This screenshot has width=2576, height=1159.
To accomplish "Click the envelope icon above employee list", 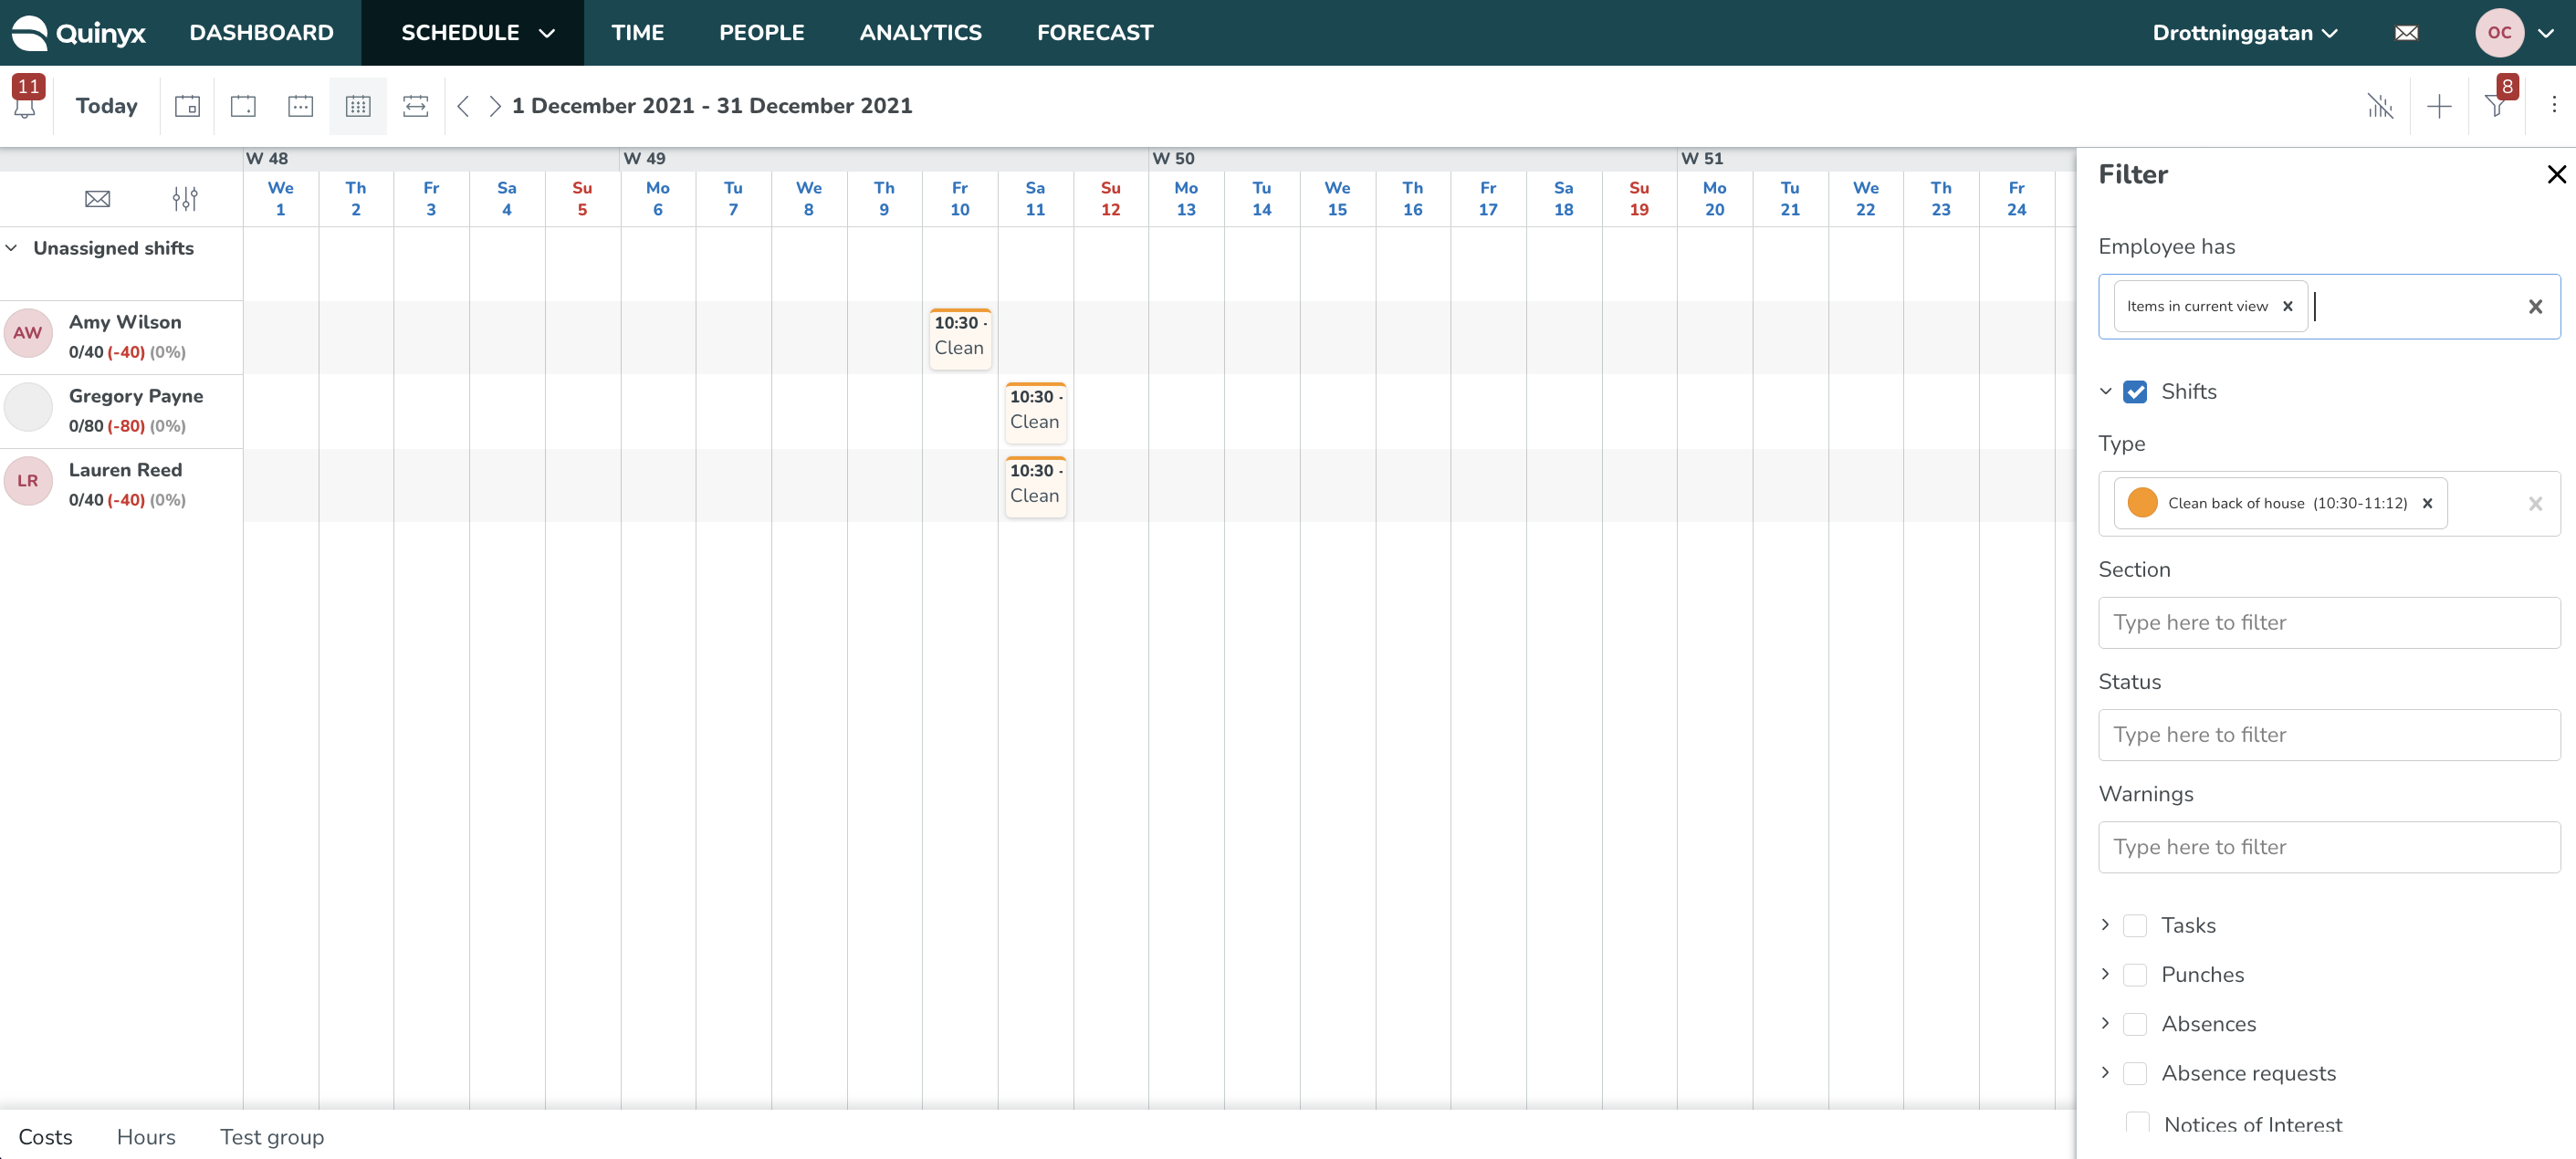I will click(x=97, y=199).
